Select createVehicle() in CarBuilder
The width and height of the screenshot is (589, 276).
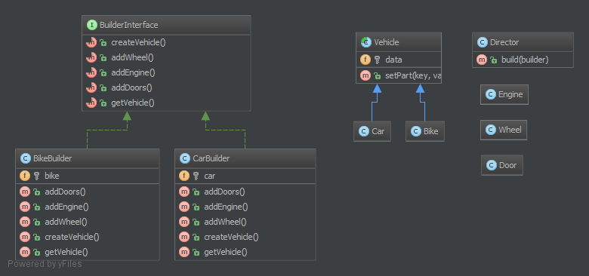(x=231, y=237)
